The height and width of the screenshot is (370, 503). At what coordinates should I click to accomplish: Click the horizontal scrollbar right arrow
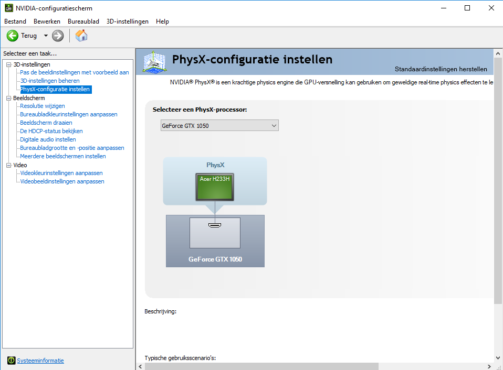[489, 366]
